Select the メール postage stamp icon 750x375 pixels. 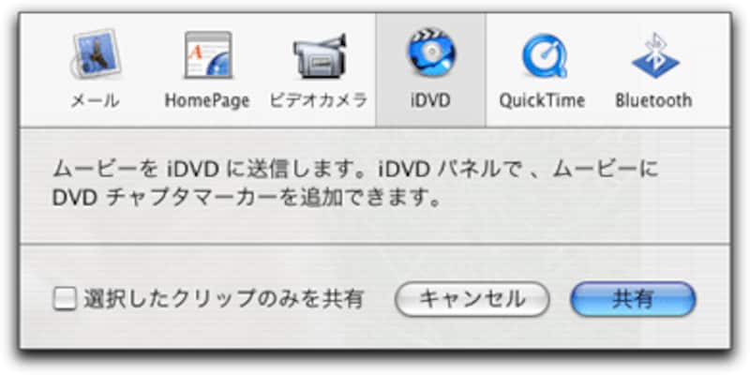(97, 54)
